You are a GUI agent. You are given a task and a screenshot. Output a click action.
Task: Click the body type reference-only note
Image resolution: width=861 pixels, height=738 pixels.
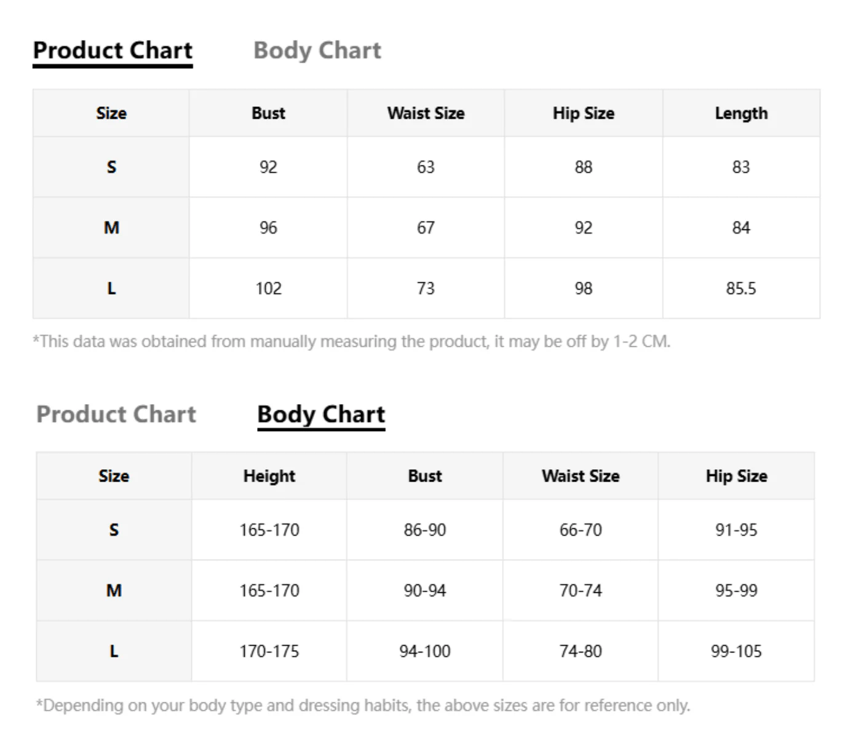click(x=363, y=705)
